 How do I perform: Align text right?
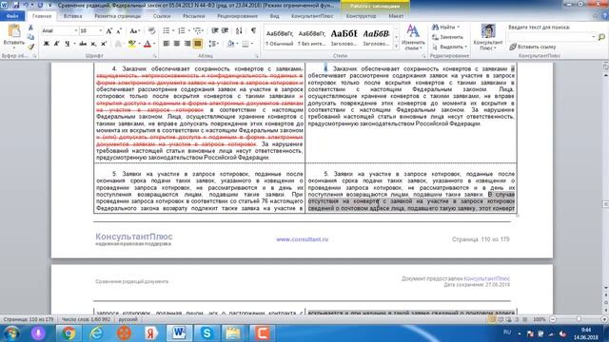click(187, 44)
